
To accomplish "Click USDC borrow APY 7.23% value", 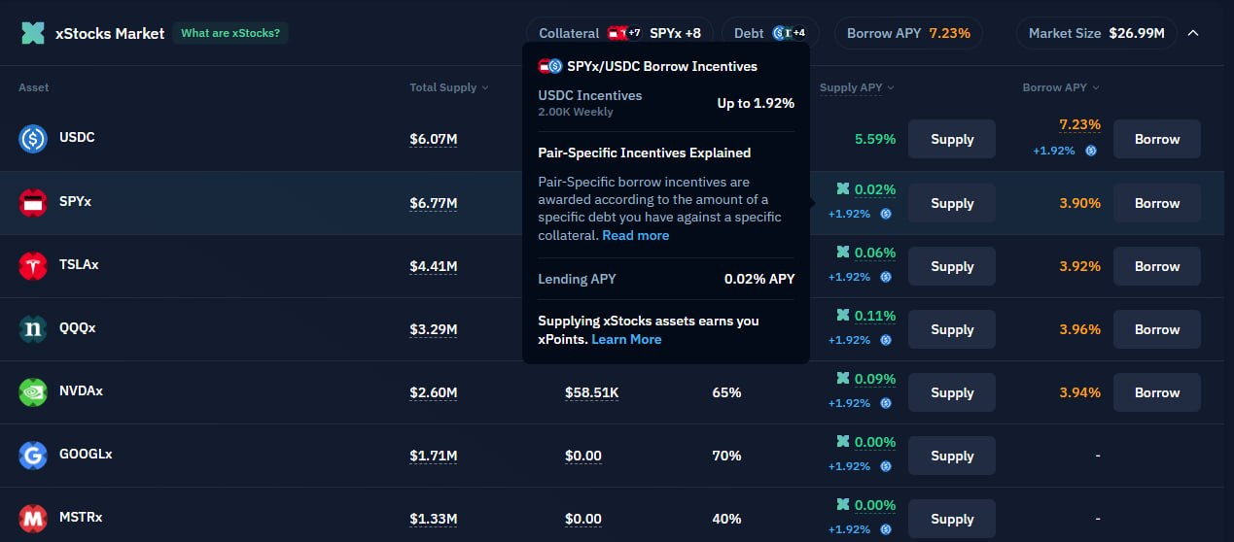I will (x=1079, y=125).
